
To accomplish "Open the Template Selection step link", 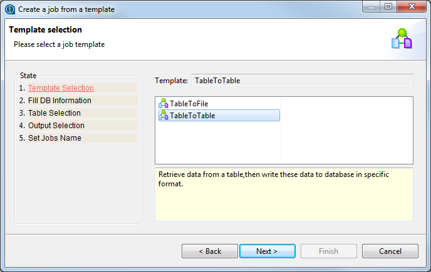I will pyautogui.click(x=61, y=88).
